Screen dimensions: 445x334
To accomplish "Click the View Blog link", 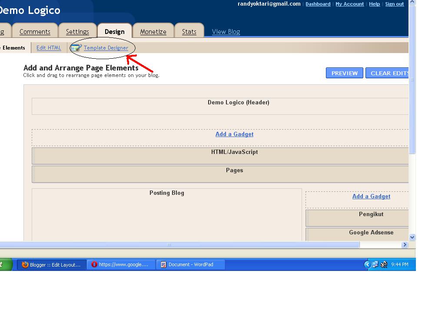I will click(226, 31).
